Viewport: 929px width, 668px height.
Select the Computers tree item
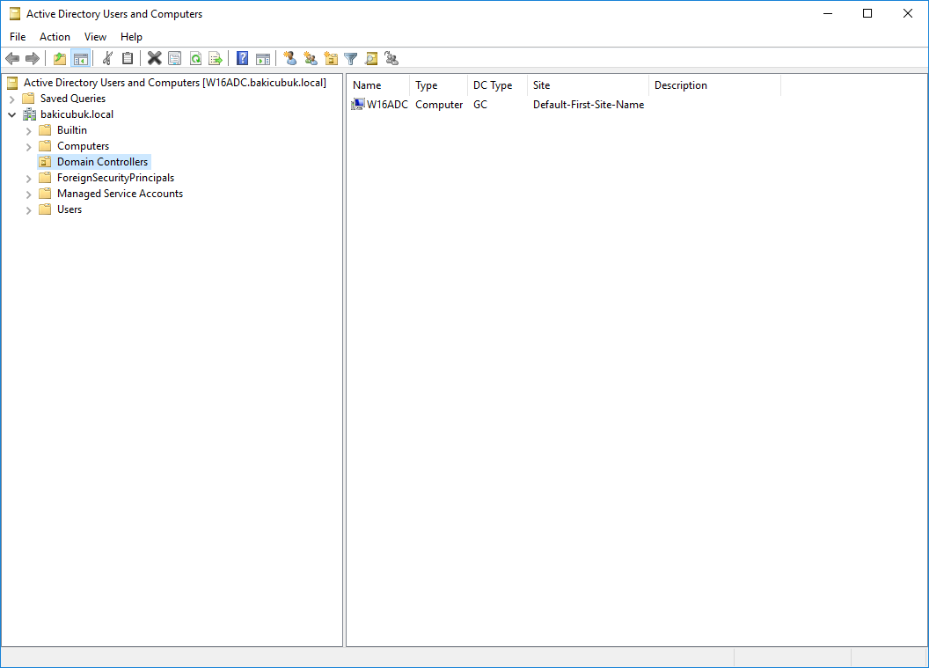[x=83, y=146]
